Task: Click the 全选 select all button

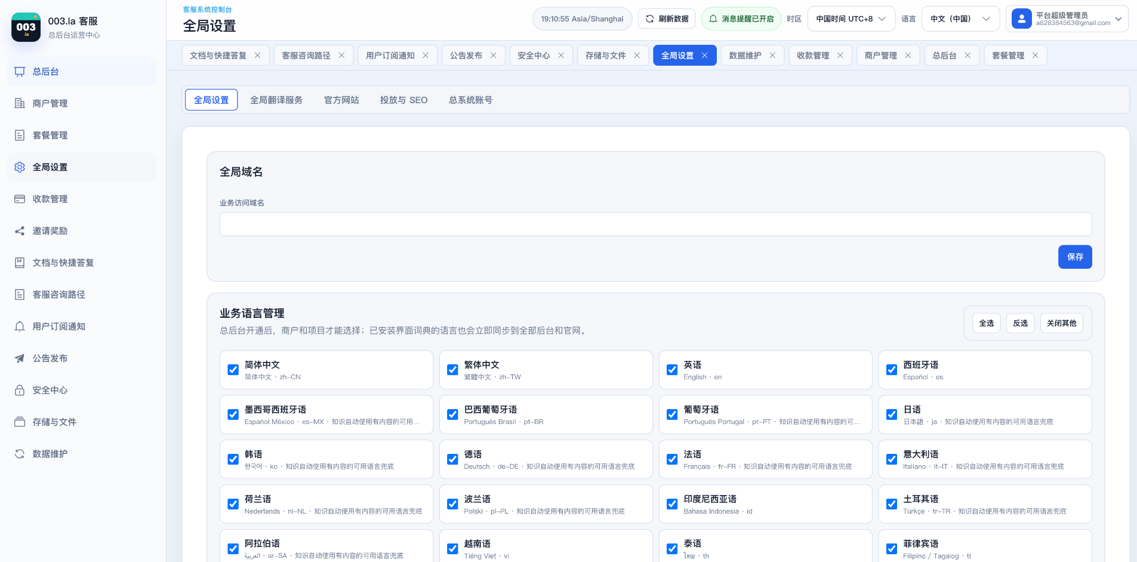Action: pos(987,323)
